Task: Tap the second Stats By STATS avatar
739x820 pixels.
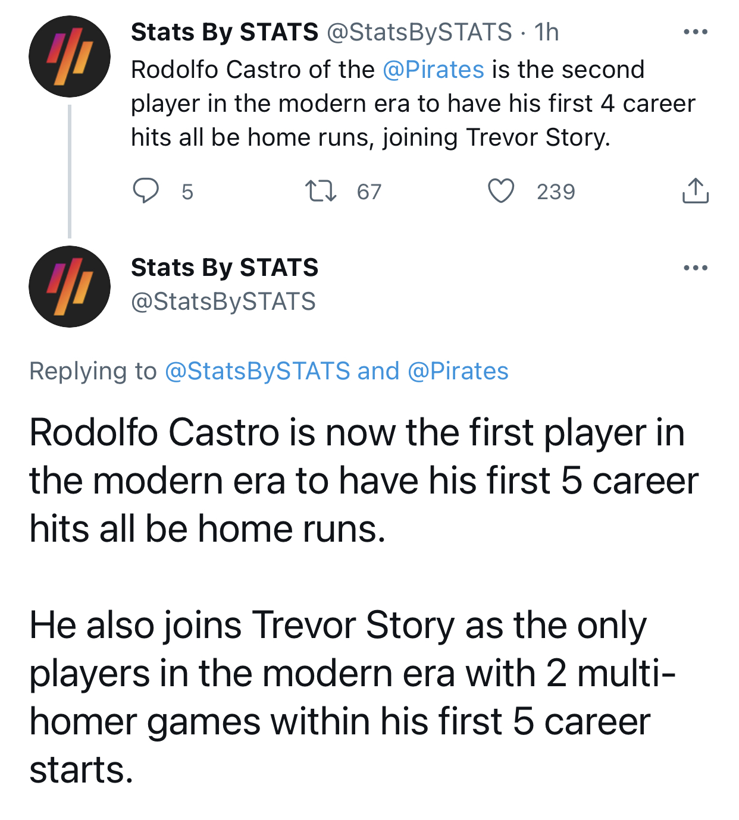Action: tap(70, 287)
